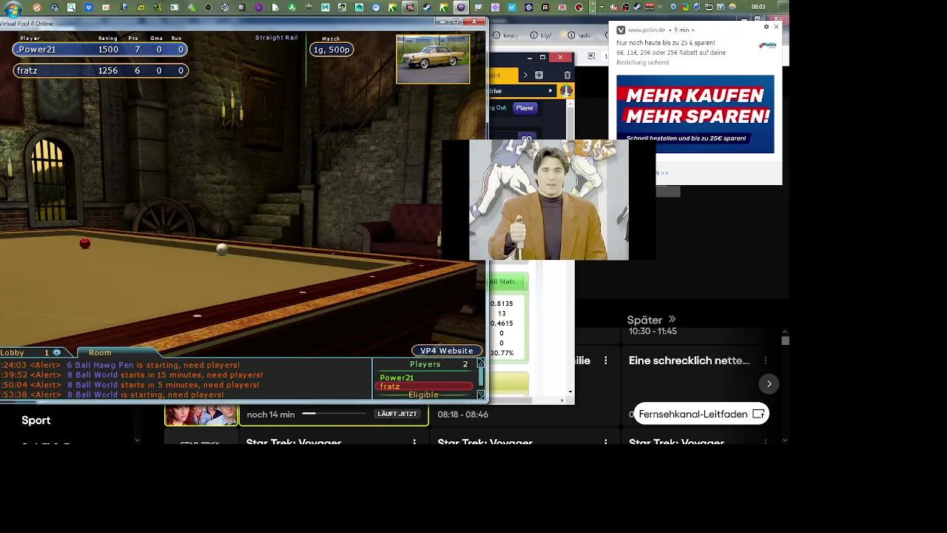Open the VP4 Website button
Image resolution: width=947 pixels, height=533 pixels.
tap(447, 351)
